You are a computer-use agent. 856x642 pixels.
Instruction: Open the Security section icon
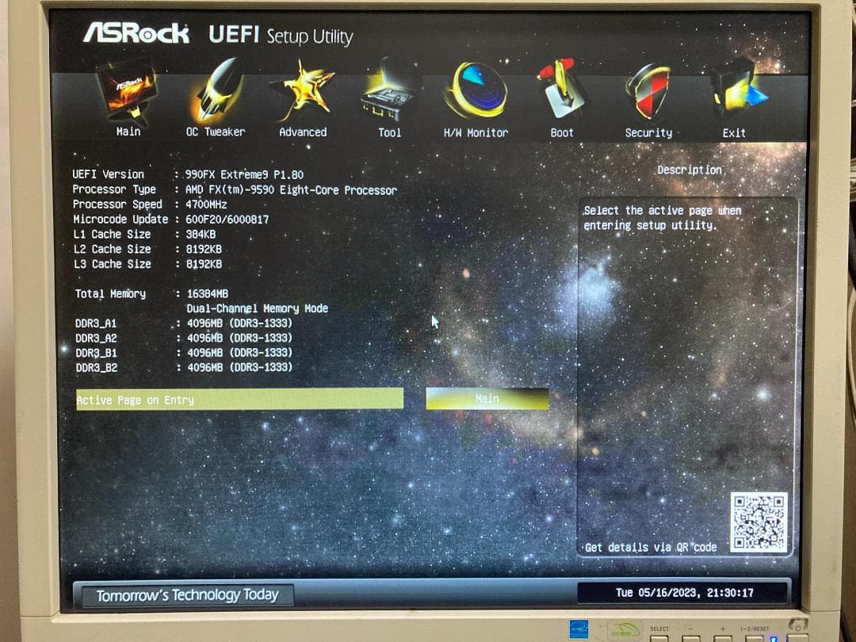coord(648,91)
